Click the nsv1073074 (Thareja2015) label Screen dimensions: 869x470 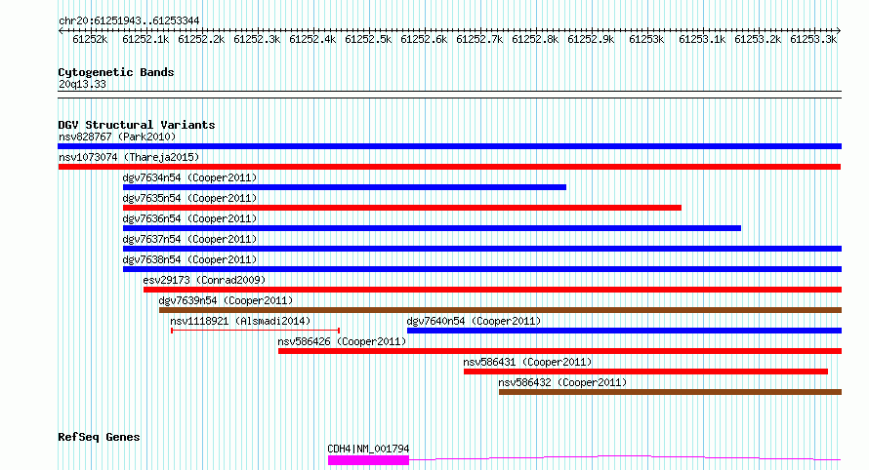(129, 157)
